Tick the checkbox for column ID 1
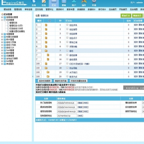This screenshot has width=144, height=144. (67, 25)
